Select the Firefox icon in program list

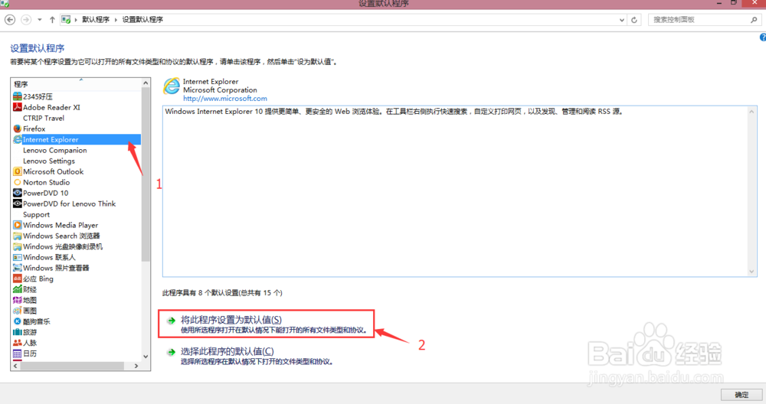pos(17,129)
